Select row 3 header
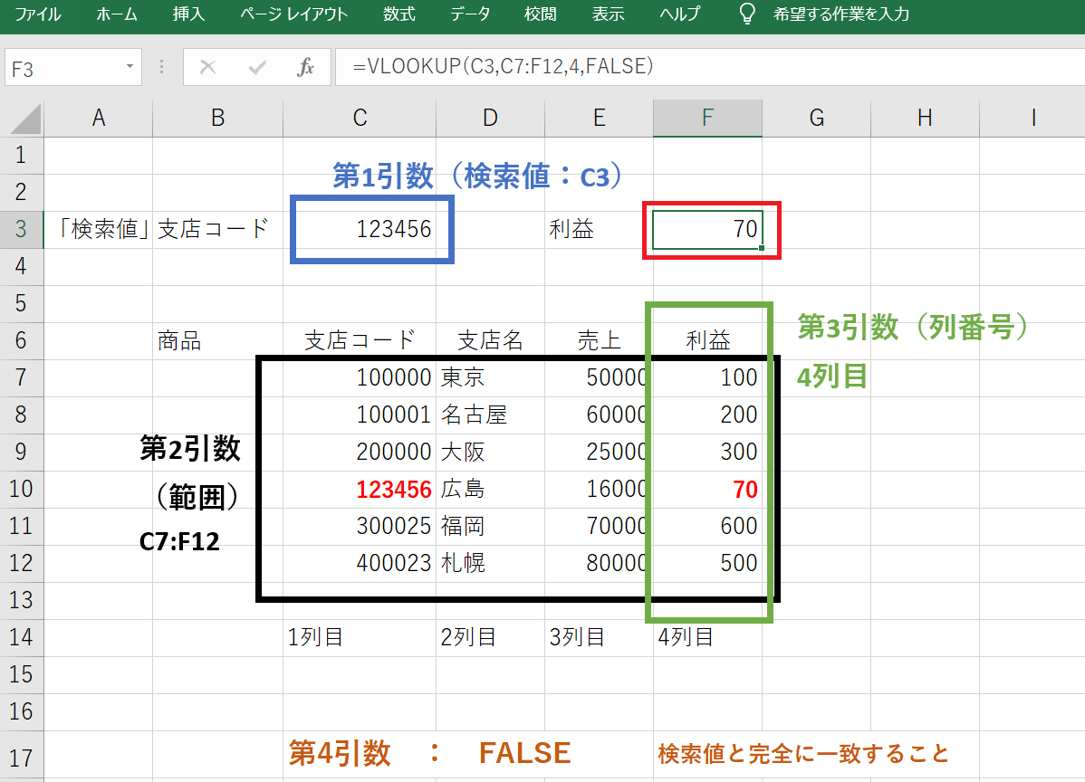 coord(22,229)
